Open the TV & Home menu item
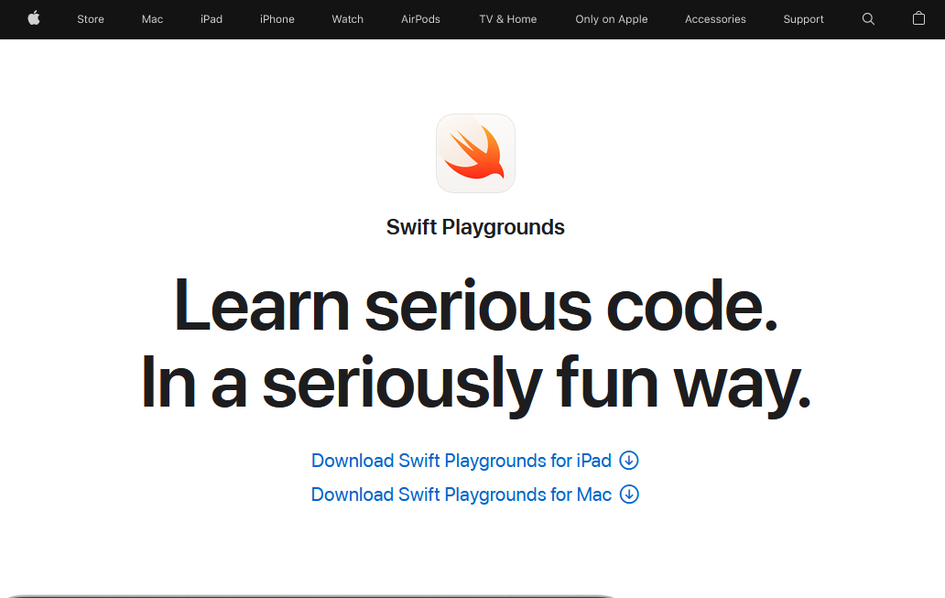945x598 pixels. pyautogui.click(x=508, y=19)
